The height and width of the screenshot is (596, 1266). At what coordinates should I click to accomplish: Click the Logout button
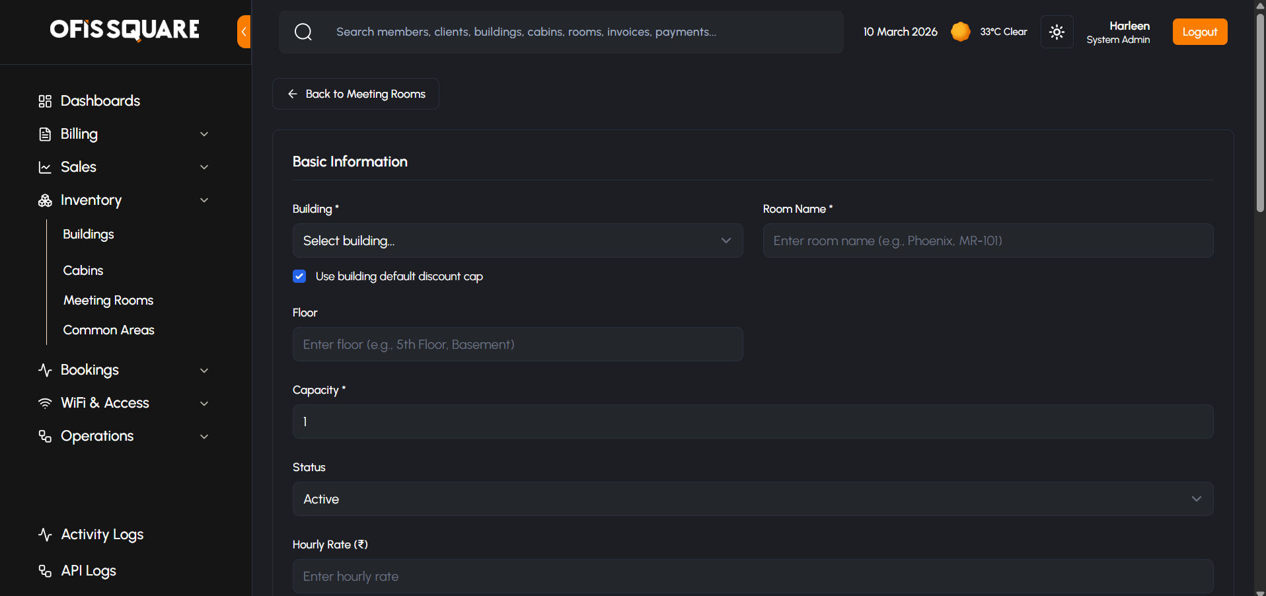pyautogui.click(x=1199, y=32)
